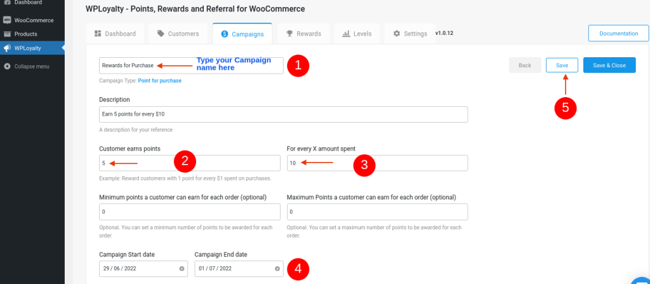Click the Customers tag icon
This screenshot has width=650, height=284.
tap(161, 34)
